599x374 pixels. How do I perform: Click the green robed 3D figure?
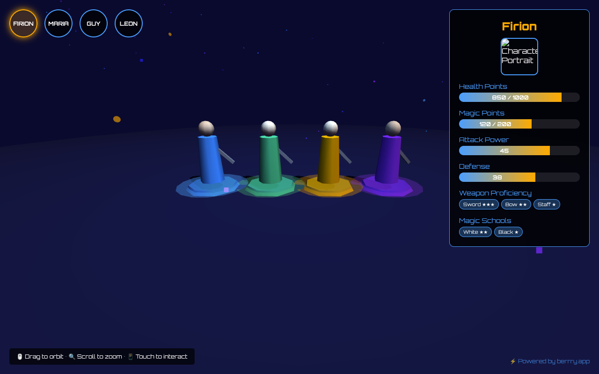[270, 159]
